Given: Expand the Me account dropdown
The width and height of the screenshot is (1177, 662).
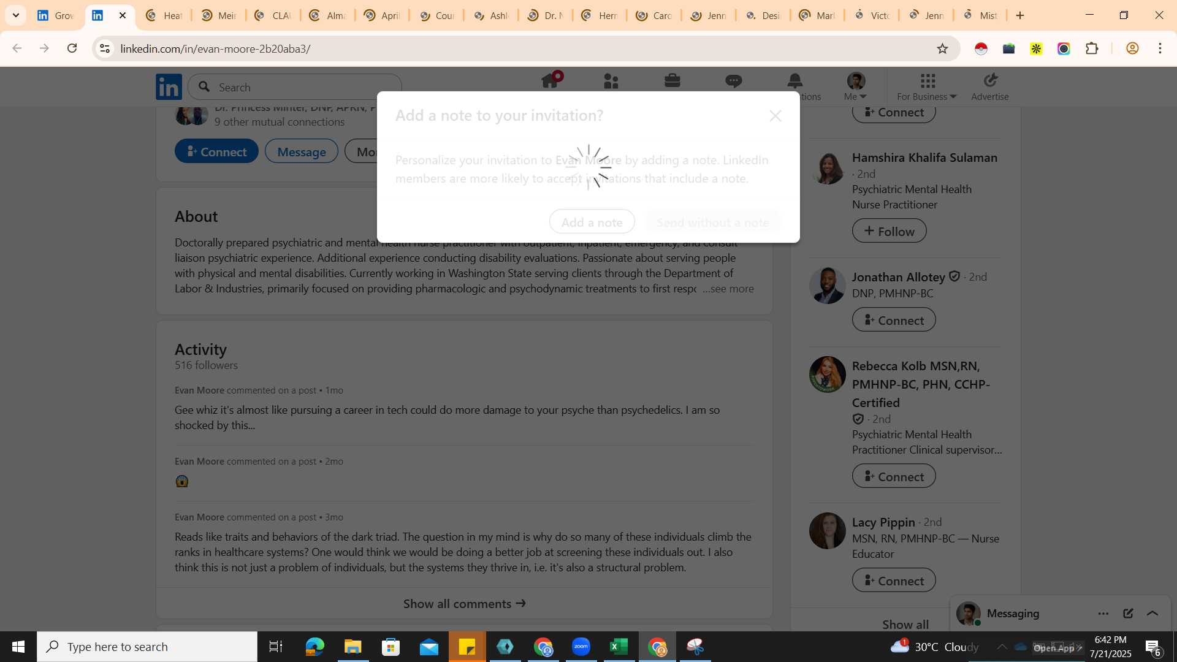Looking at the screenshot, I should coord(855,86).
